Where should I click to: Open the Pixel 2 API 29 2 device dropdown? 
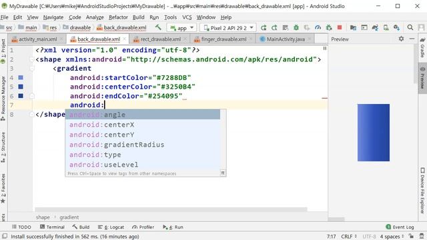(228, 27)
